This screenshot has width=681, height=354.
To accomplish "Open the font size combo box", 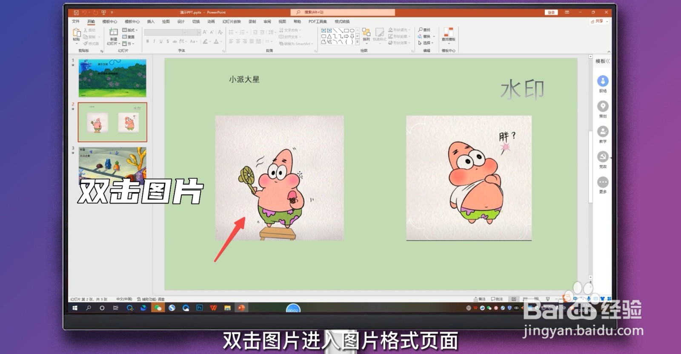I will point(194,32).
